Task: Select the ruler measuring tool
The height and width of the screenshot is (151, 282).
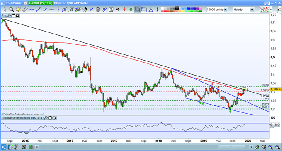Action: 25,10
